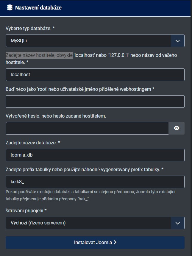Click the database name field joomla_db

[x=95, y=155]
